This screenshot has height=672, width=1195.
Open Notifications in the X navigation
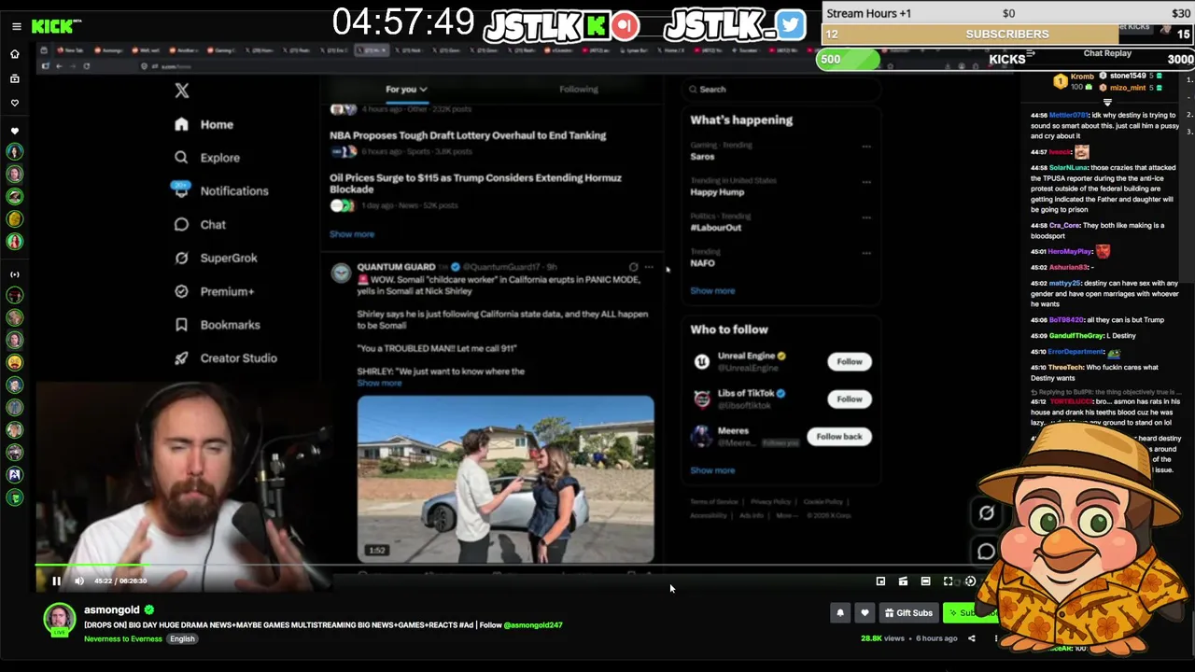(x=220, y=191)
